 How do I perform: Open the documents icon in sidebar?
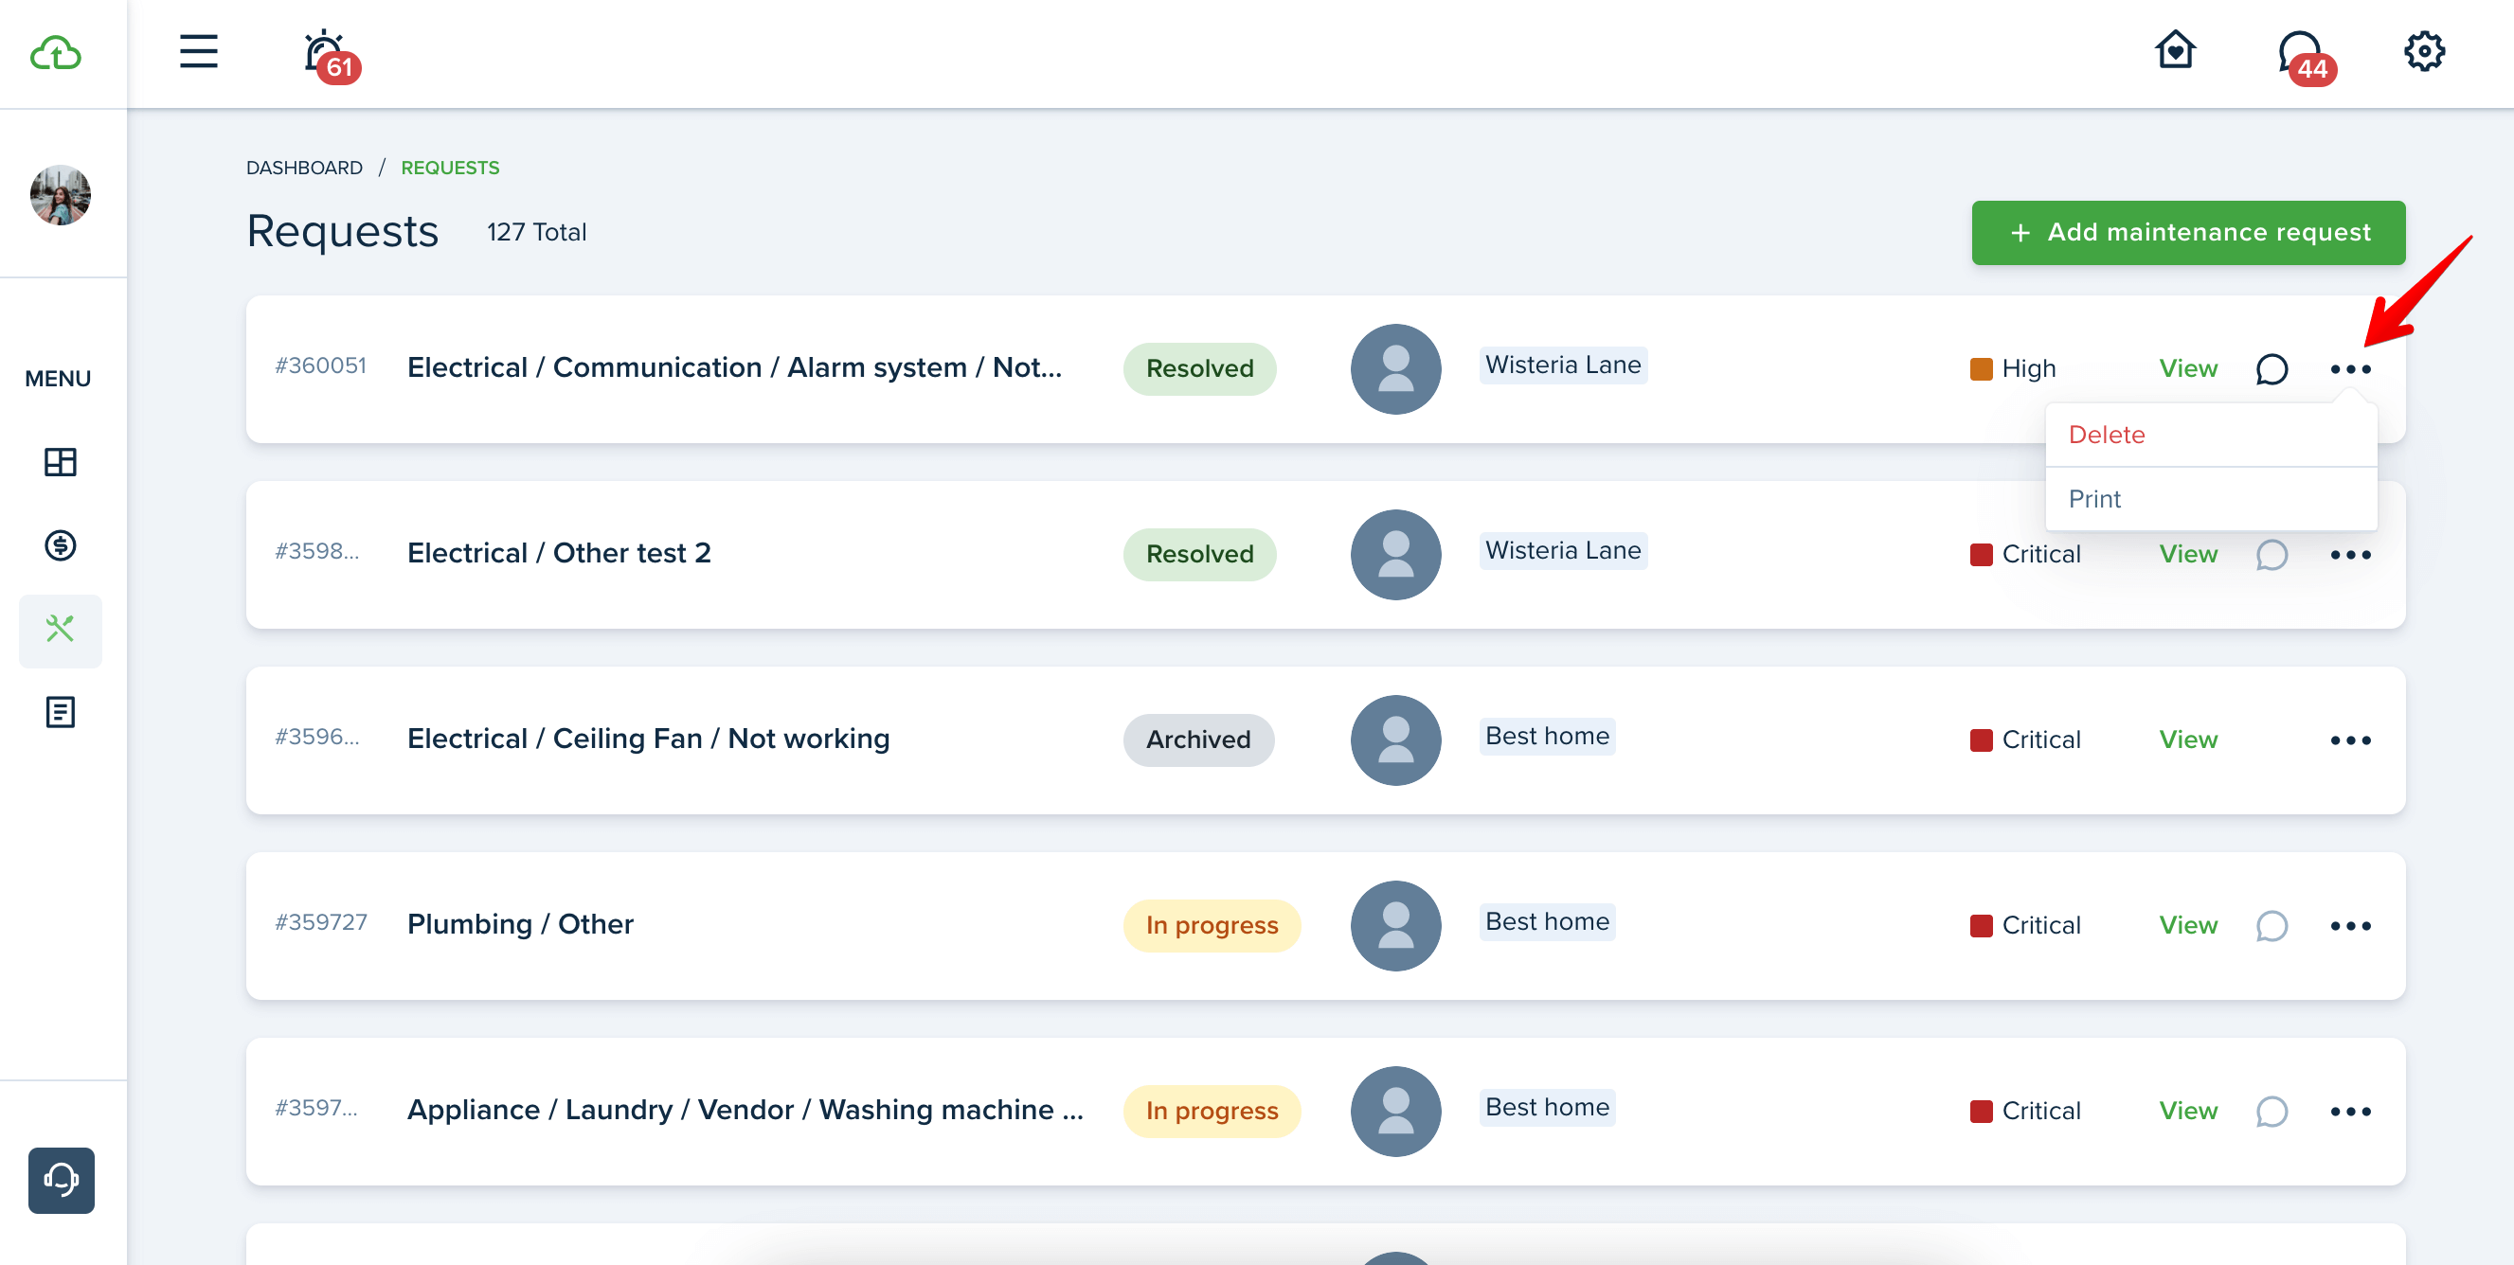tap(61, 712)
